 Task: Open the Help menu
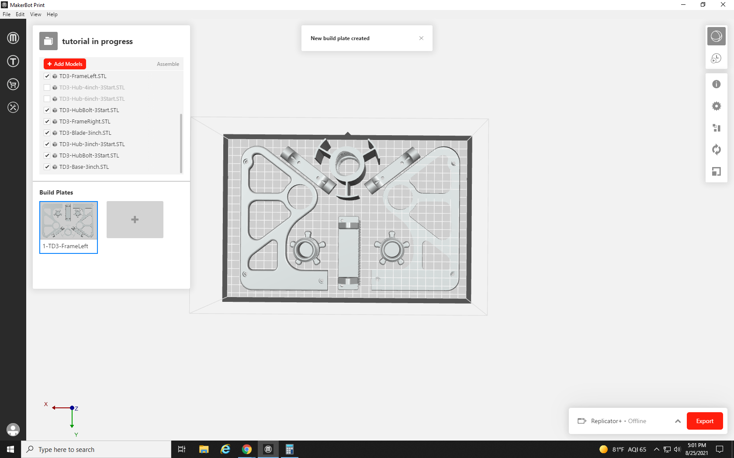click(52, 14)
